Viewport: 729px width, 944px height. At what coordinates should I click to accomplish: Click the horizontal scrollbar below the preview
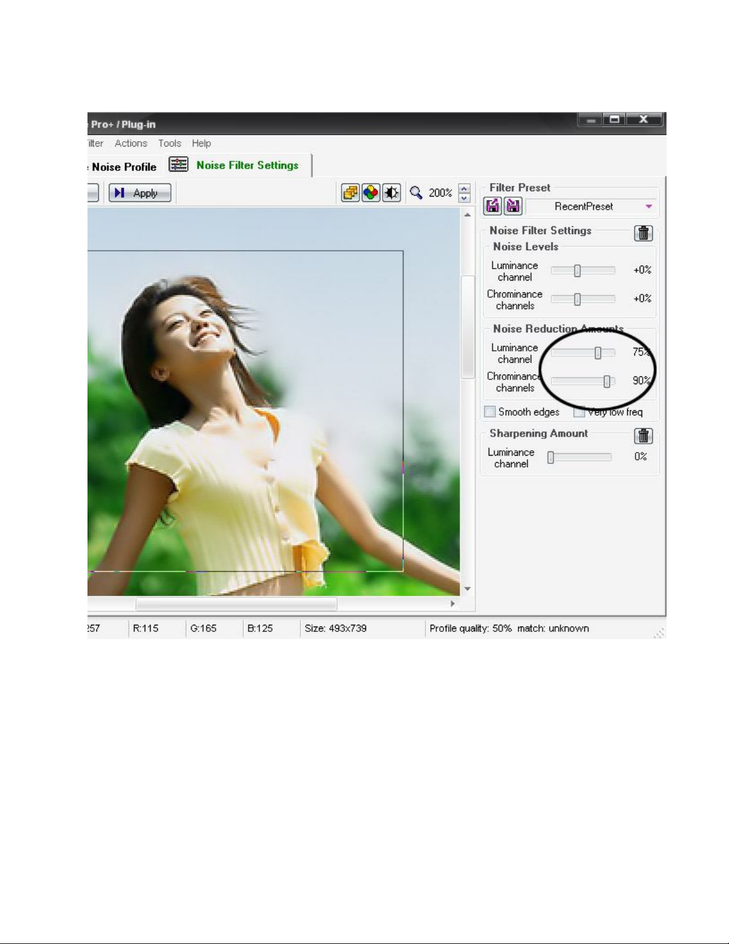point(236,604)
